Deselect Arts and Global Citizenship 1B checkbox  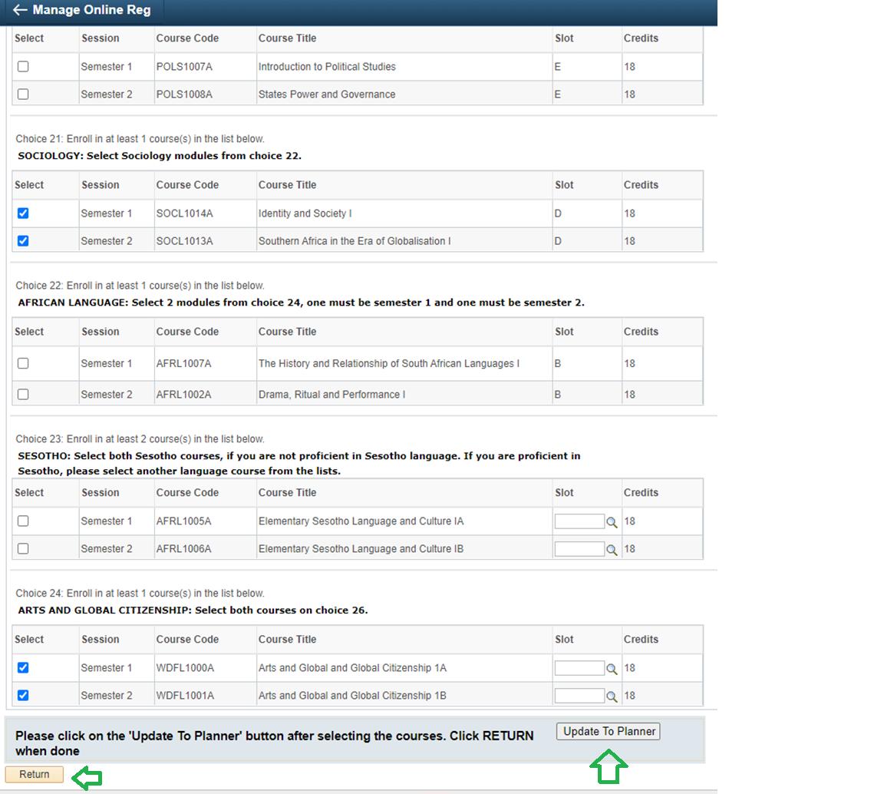coord(23,695)
